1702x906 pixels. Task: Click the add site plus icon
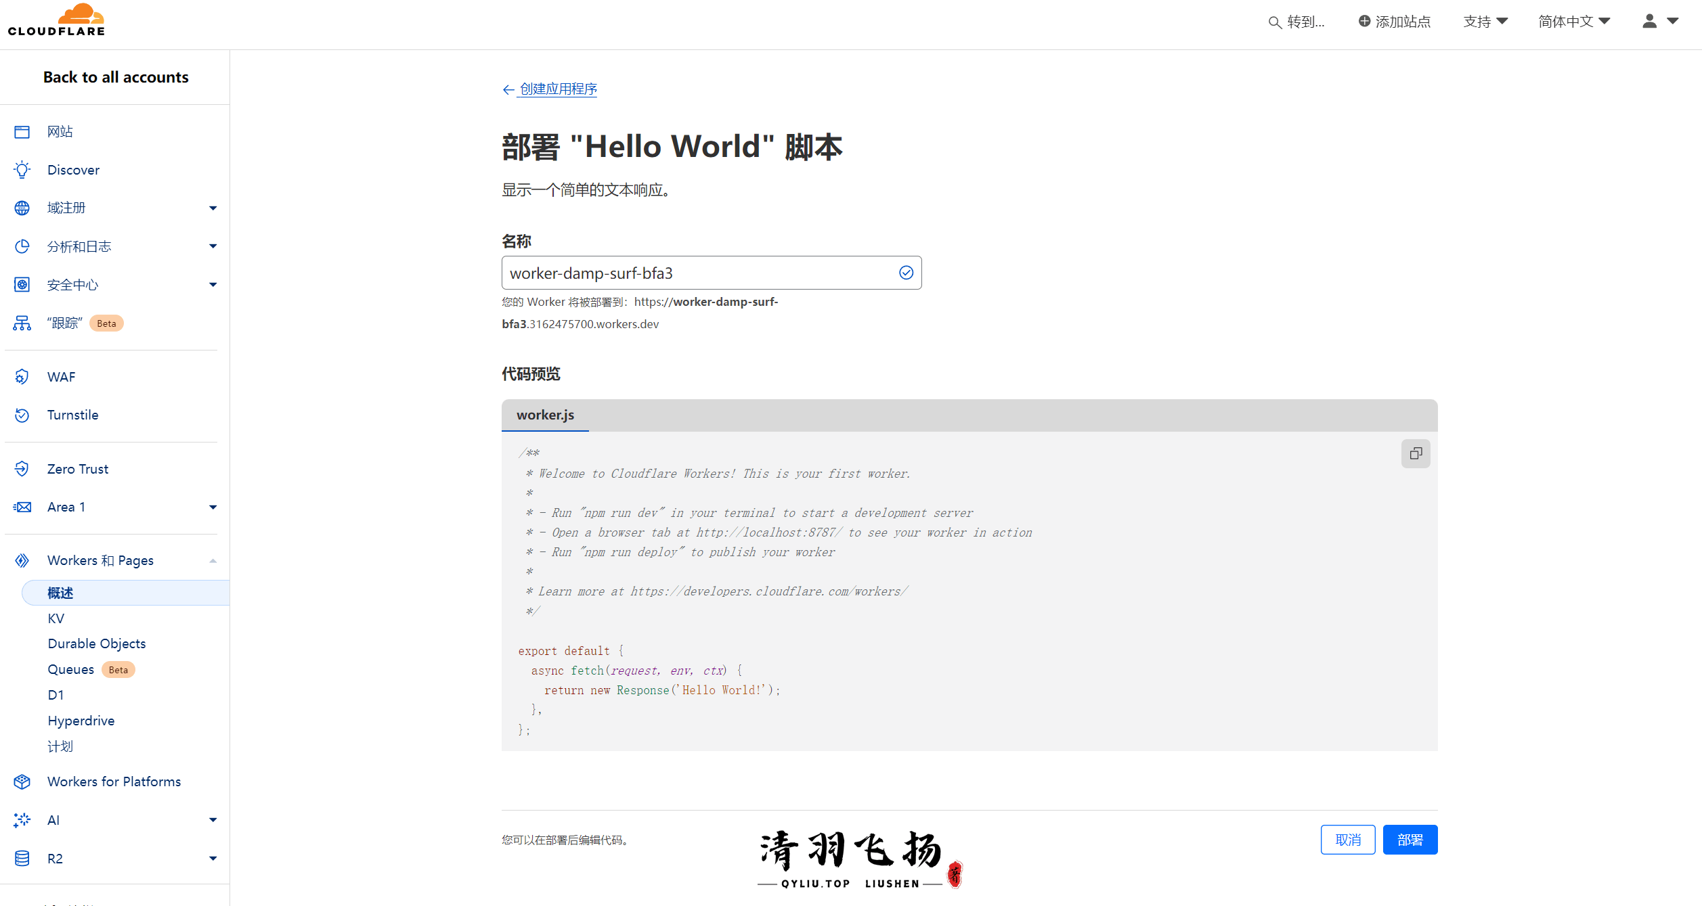pos(1364,22)
